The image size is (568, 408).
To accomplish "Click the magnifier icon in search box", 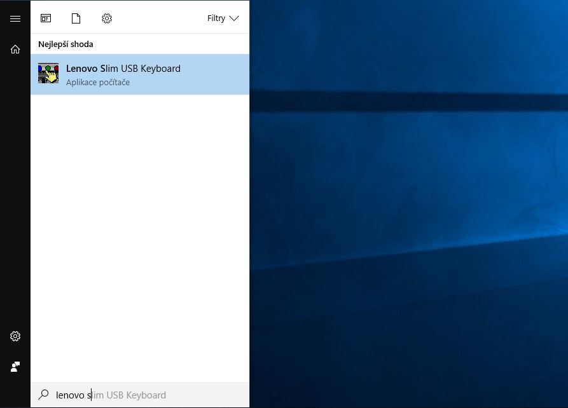I will [43, 395].
